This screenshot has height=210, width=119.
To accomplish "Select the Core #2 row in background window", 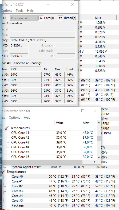I will (65, 186).
